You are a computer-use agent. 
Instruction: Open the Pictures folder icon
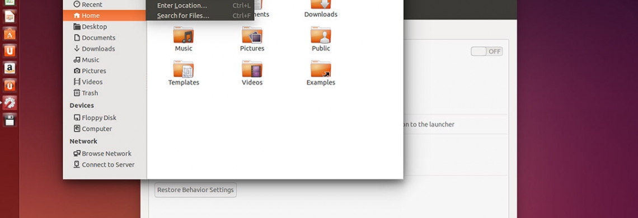pos(252,35)
